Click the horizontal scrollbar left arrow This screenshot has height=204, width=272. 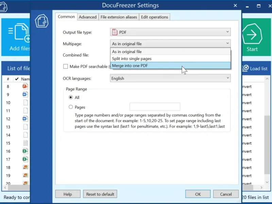[x=5, y=188]
